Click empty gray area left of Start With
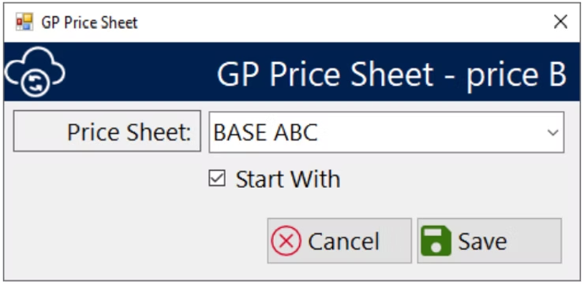Screen dimensions: 584x284 (x=108, y=182)
